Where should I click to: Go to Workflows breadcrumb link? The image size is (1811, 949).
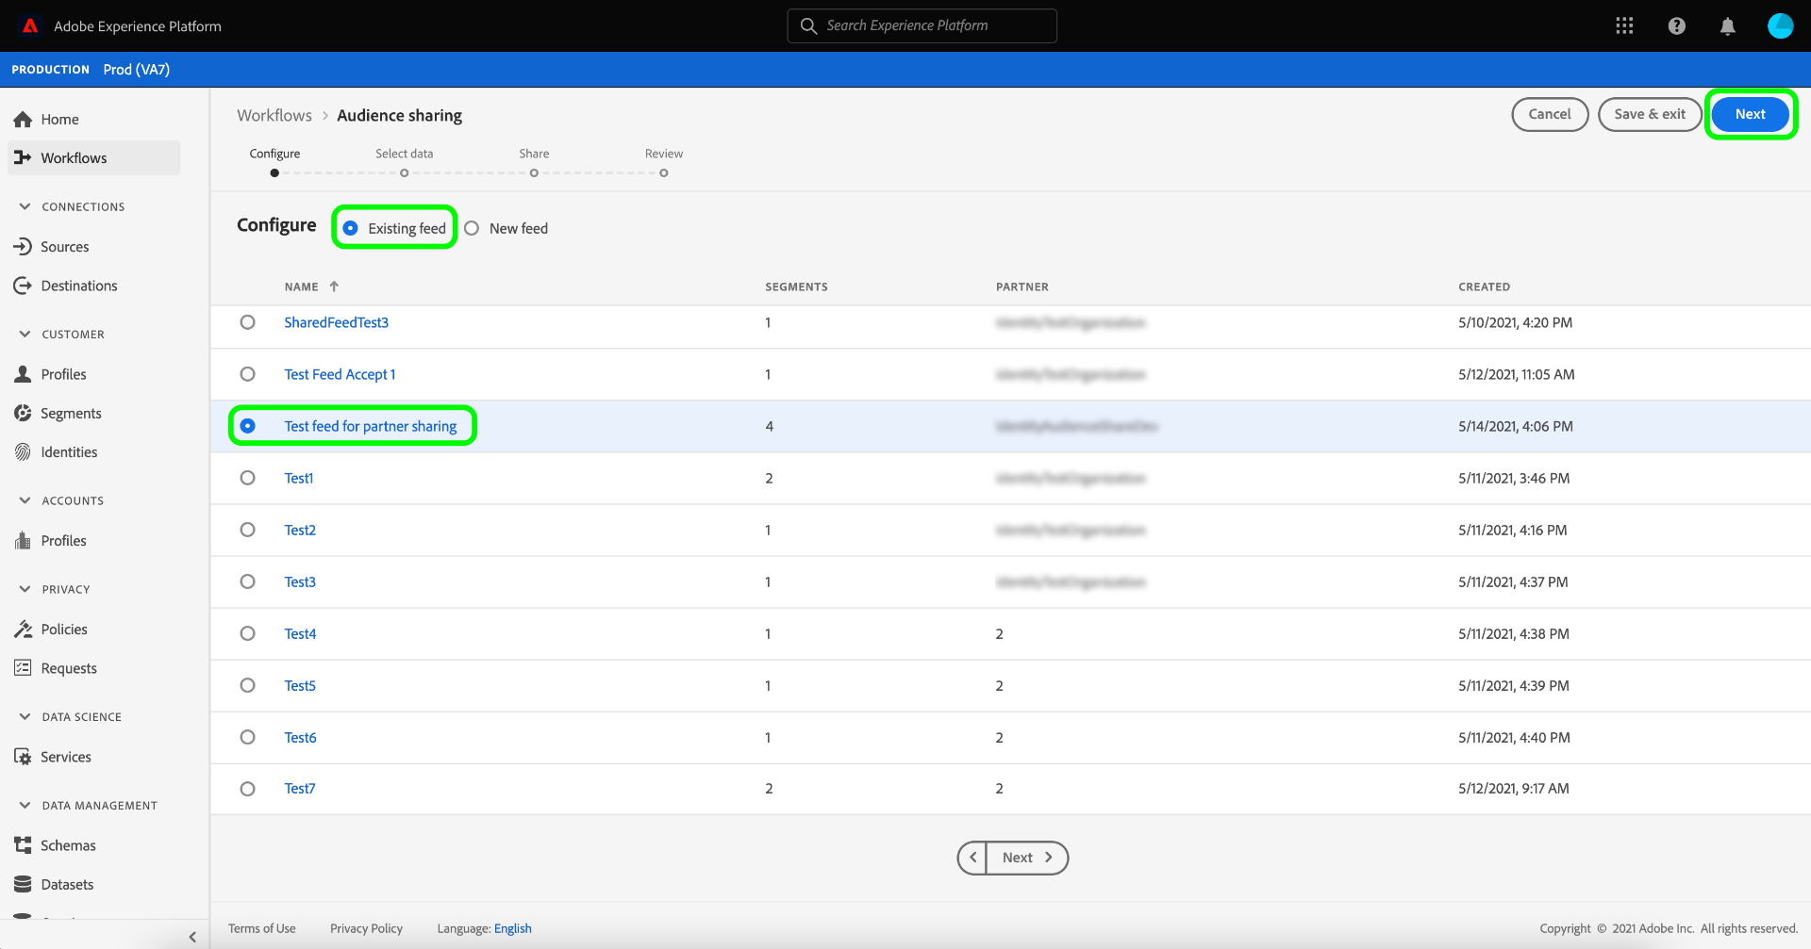pos(274,115)
